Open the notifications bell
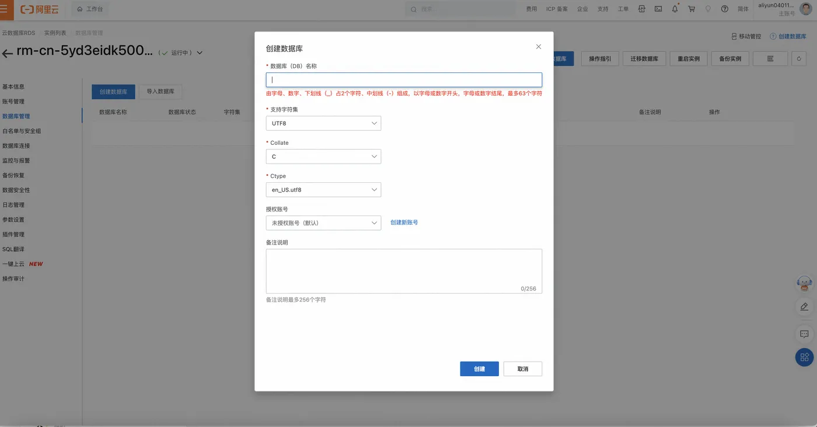 point(675,9)
